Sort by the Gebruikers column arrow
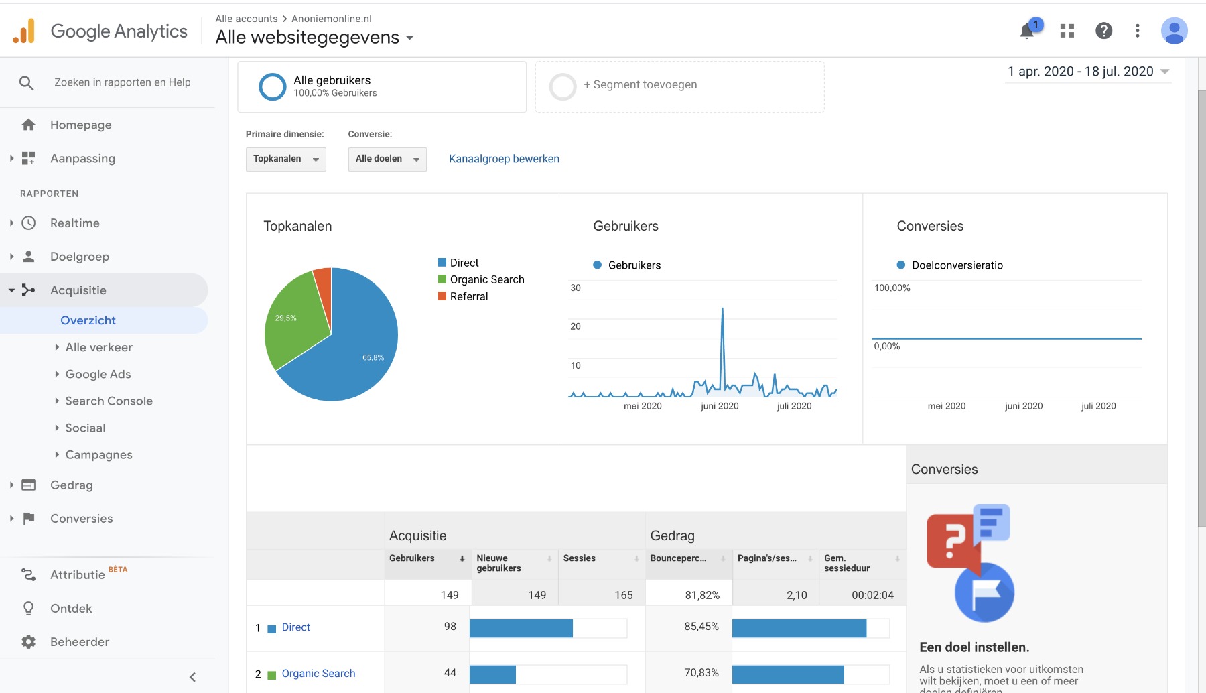 pyautogui.click(x=462, y=558)
